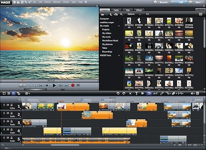Viewport: 206px width, 150px height.
Task: Click the Redo arrow in timeline toolbar
Action: (124, 93)
